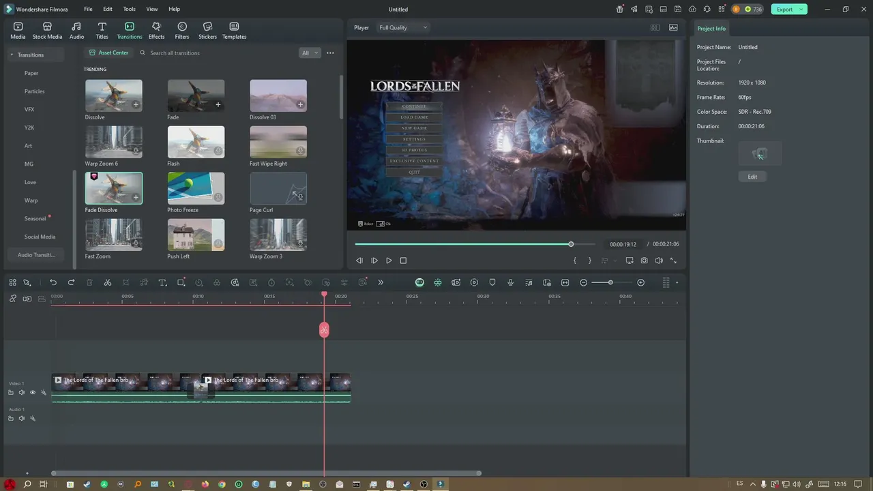Toggle the green auto ripple icon
This screenshot has height=491, width=873.
pyautogui.click(x=419, y=282)
